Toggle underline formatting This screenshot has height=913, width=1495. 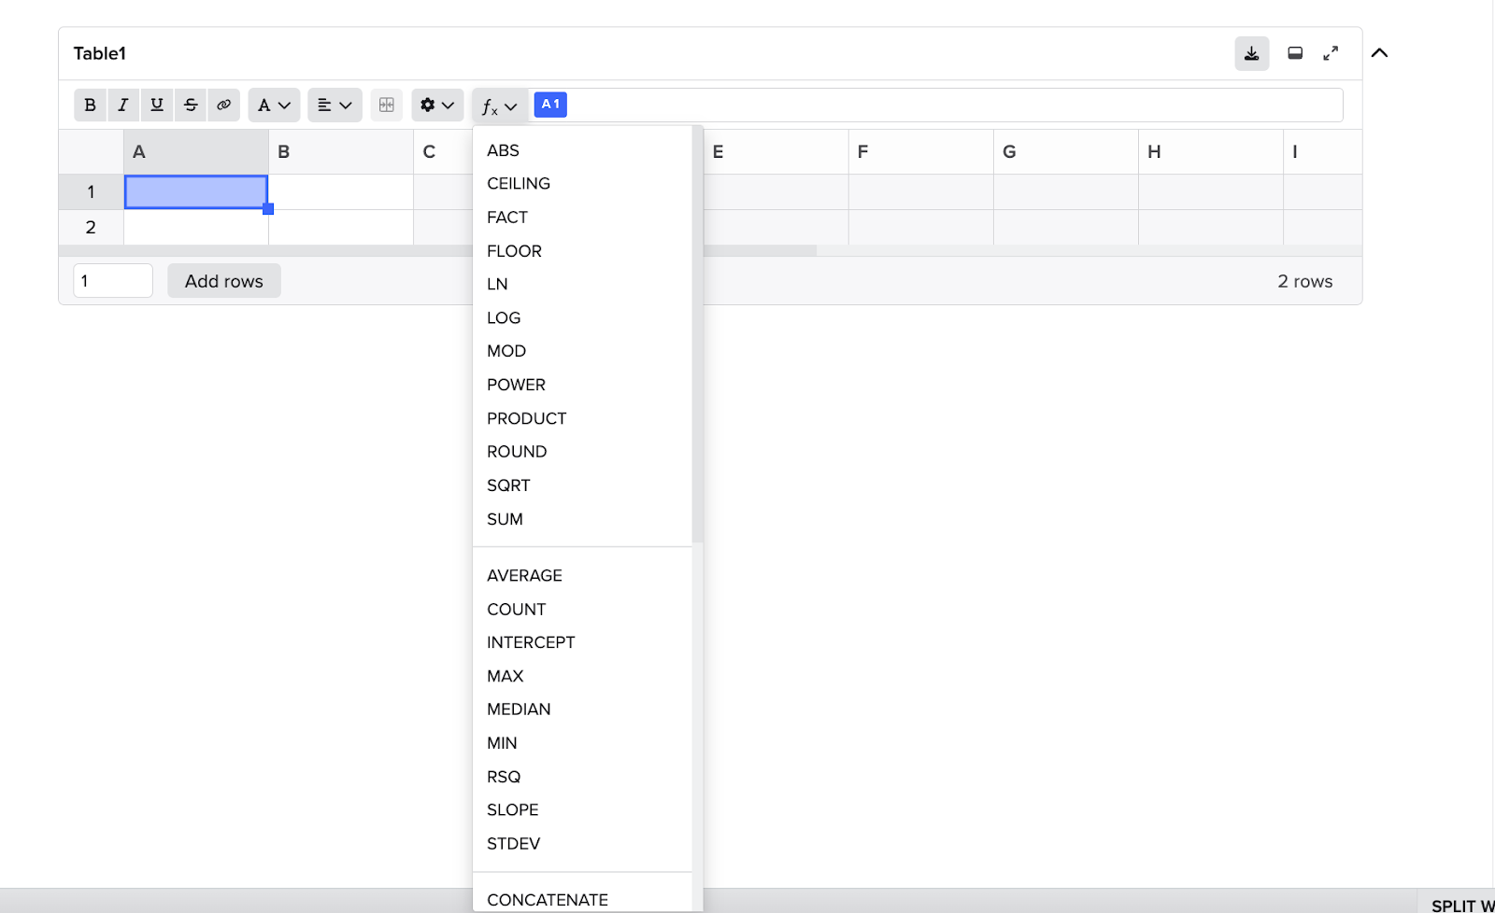[157, 105]
